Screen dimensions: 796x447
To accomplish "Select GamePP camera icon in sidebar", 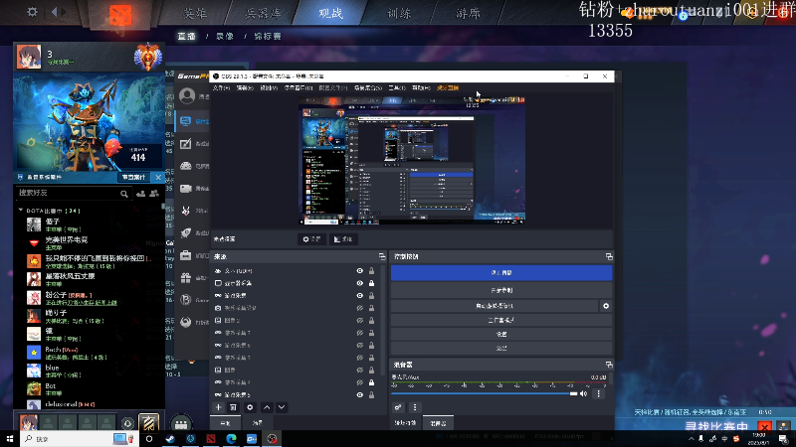I will tap(186, 188).
